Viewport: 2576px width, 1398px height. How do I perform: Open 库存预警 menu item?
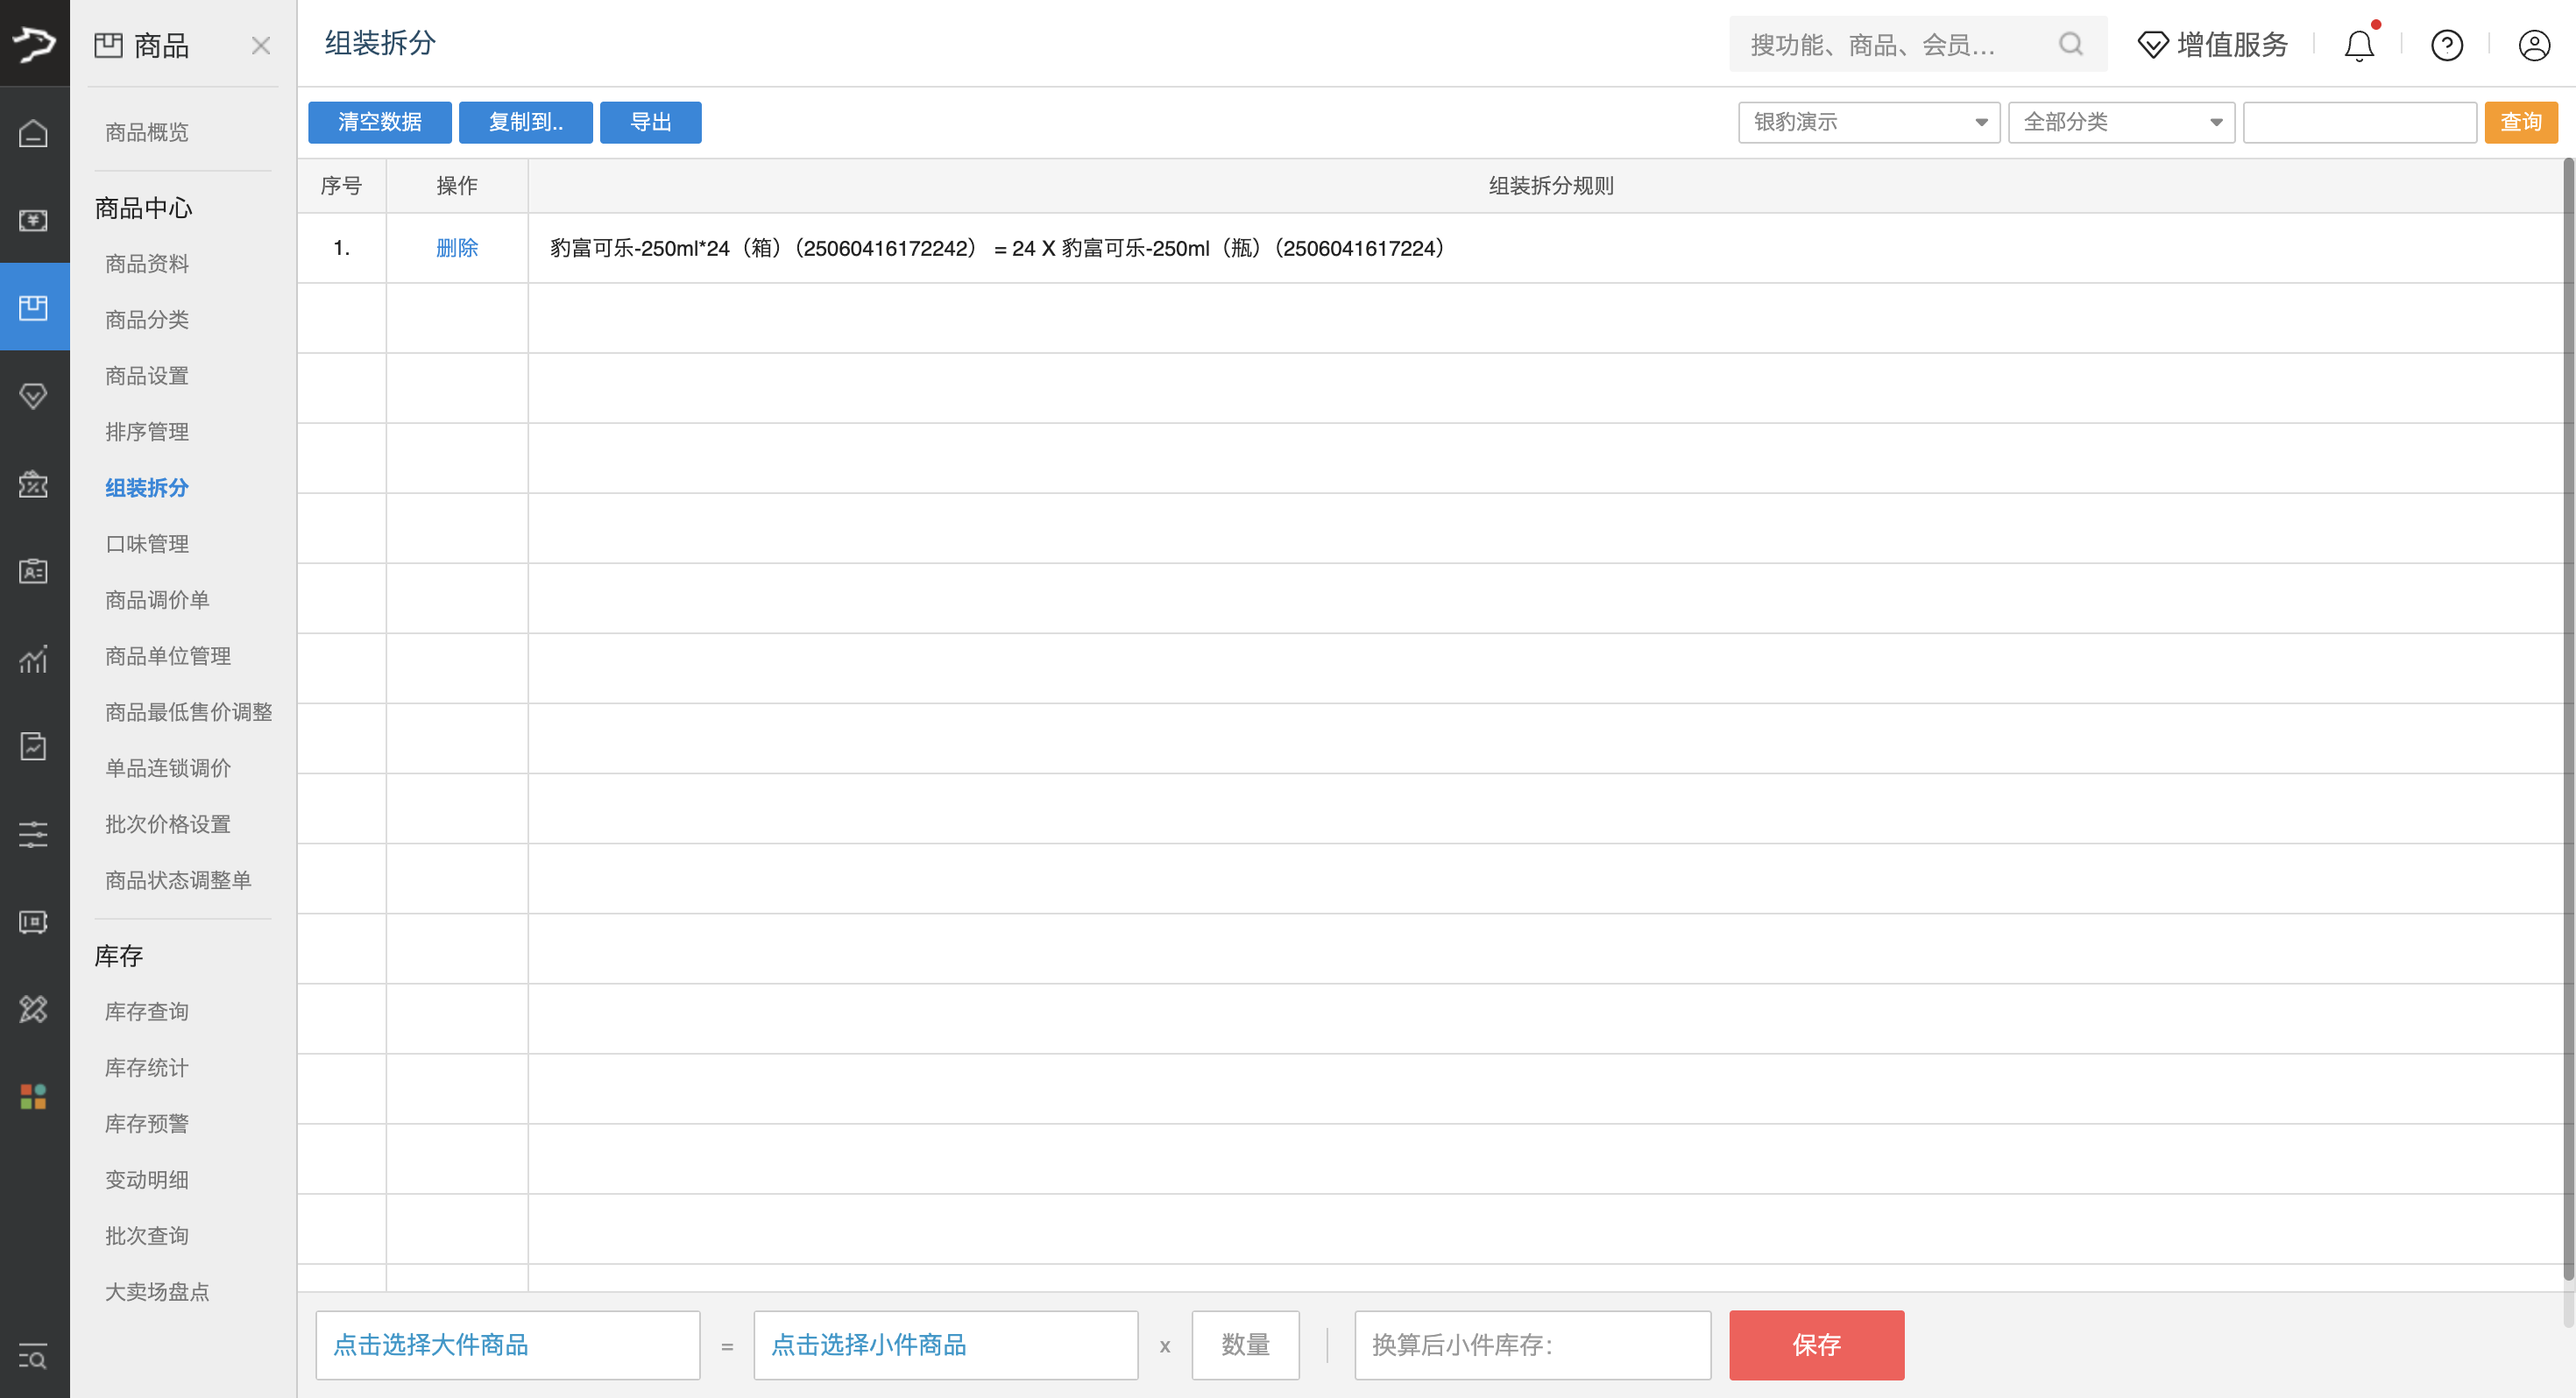tap(147, 1124)
